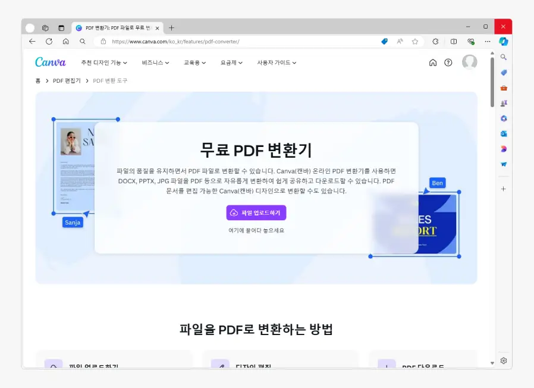Expand the 추천 디자인 기능 dropdown
Viewport: 534px width, 388px height.
(x=104, y=62)
